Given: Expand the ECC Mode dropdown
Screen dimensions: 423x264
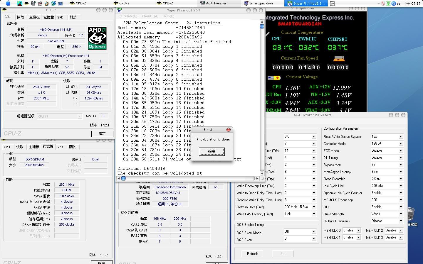Looking at the screenshot, I should coord(387,151).
